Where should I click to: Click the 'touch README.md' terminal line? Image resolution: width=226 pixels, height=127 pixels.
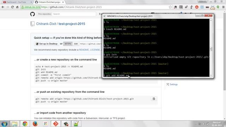[115, 29]
